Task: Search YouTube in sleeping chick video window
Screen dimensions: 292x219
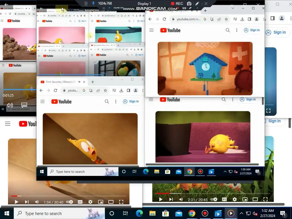Action: 224,100
